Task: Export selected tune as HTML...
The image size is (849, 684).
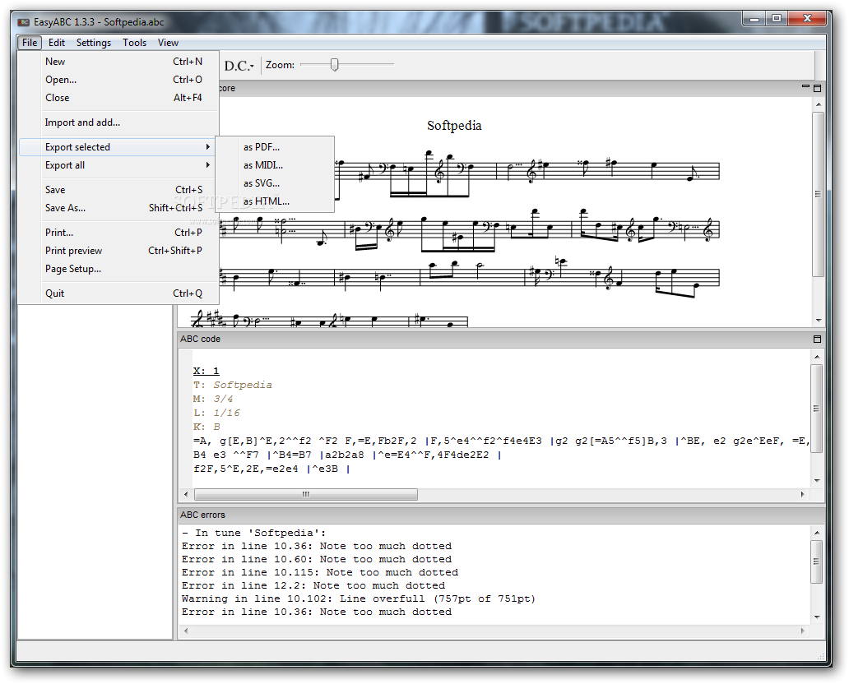Action: pos(275,201)
